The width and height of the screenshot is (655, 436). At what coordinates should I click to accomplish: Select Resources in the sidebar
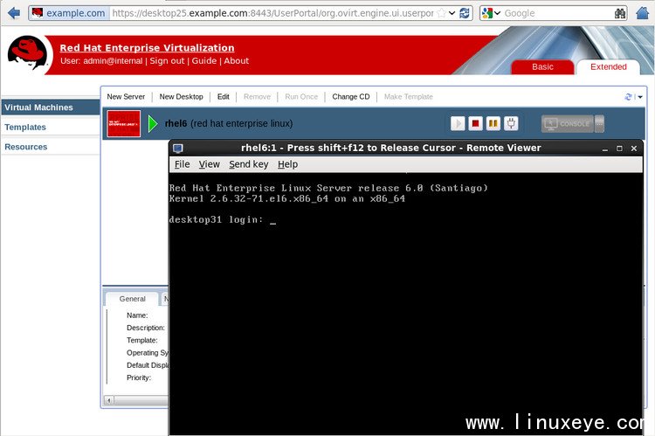(x=50, y=146)
